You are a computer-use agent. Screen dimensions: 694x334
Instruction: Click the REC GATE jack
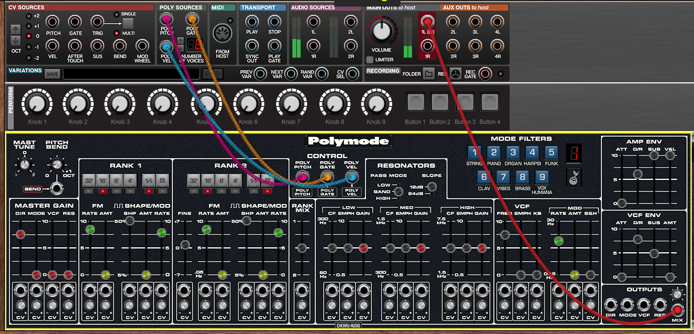485,73
